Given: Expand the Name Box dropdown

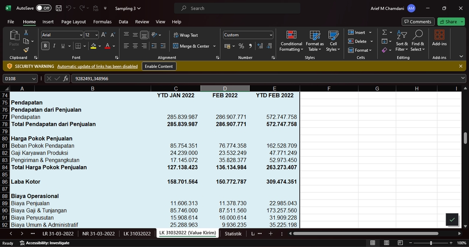Looking at the screenshot, I should (34, 79).
